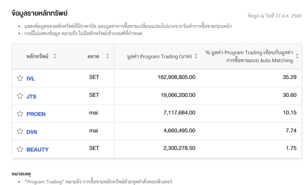
Task: Toggle the star beside PROEN
Action: (x=20, y=114)
